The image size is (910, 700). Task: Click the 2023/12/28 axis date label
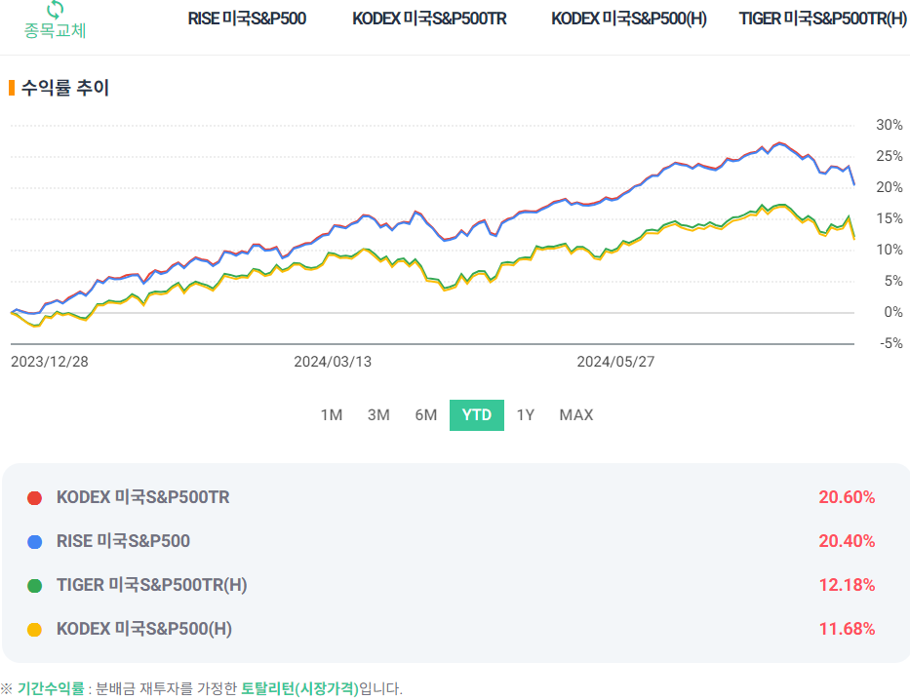click(x=50, y=362)
